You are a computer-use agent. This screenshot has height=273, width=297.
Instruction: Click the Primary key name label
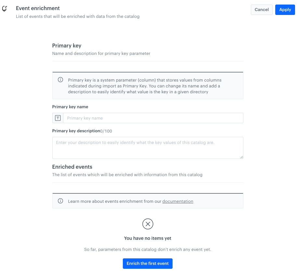click(x=70, y=107)
